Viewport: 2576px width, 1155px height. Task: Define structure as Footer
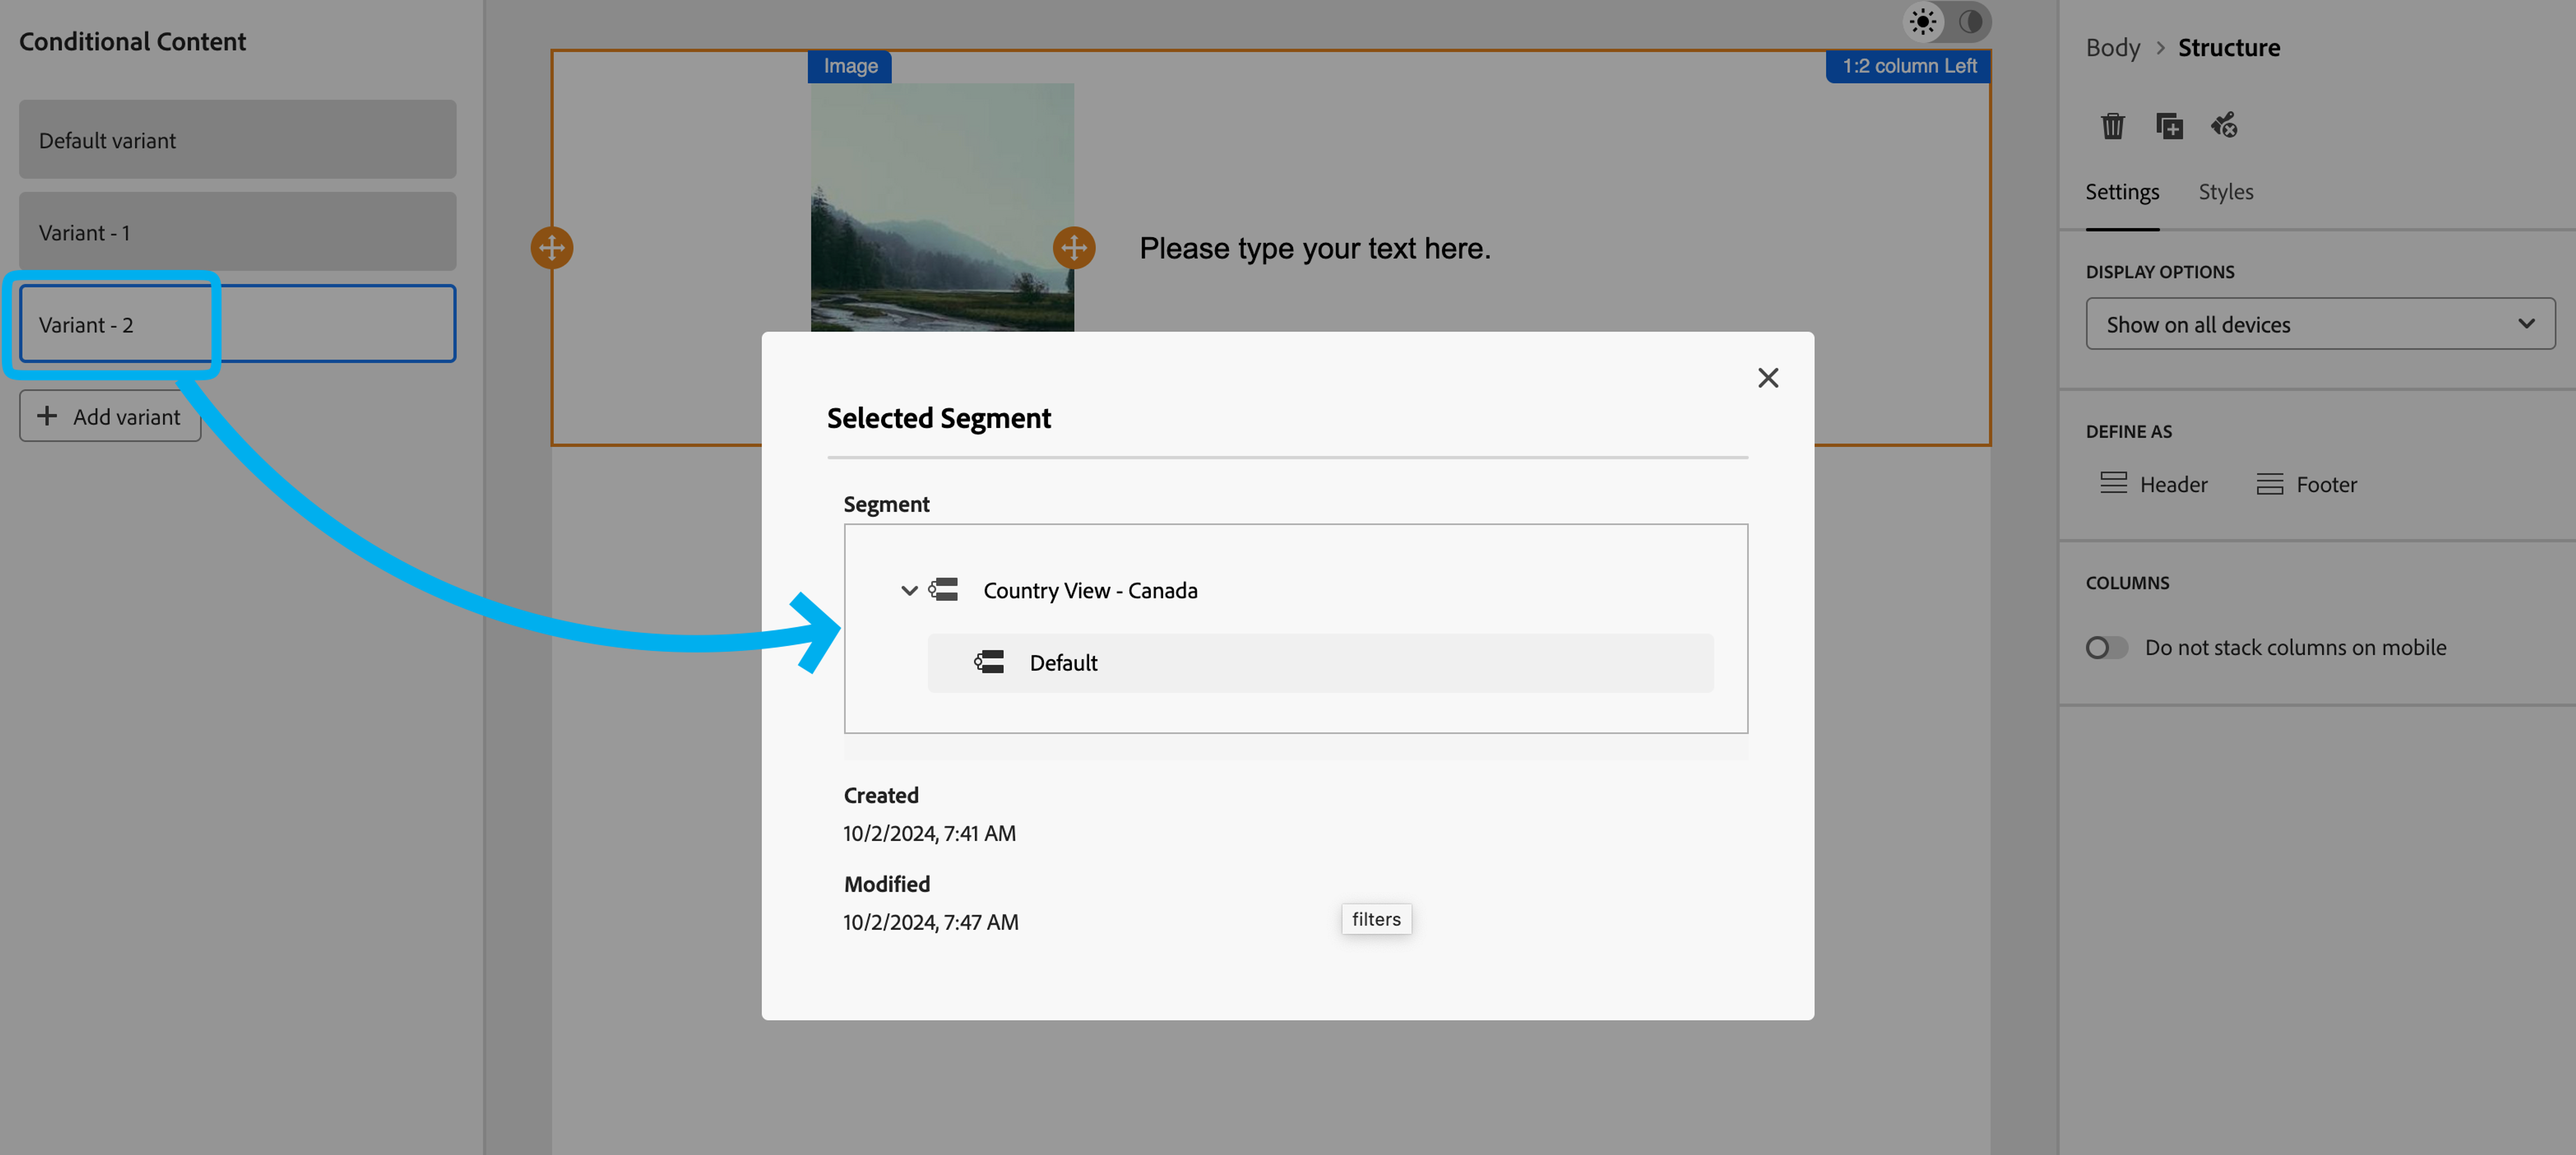coord(2307,484)
